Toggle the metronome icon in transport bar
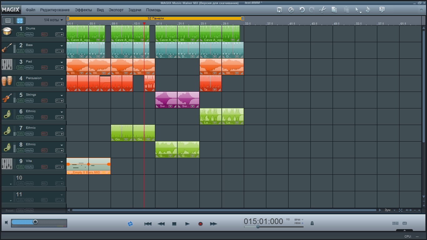427x240 pixels. pos(312,223)
